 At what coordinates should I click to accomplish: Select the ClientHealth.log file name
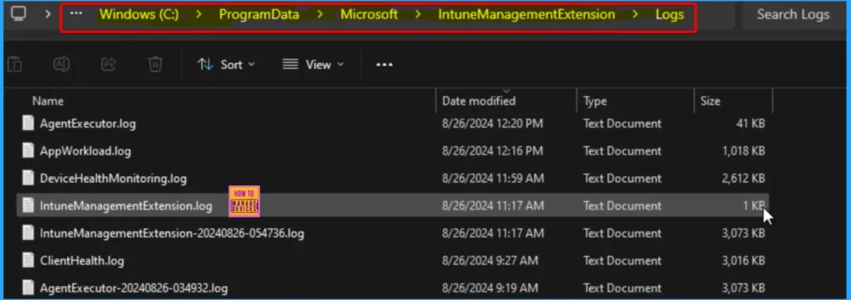pos(82,261)
